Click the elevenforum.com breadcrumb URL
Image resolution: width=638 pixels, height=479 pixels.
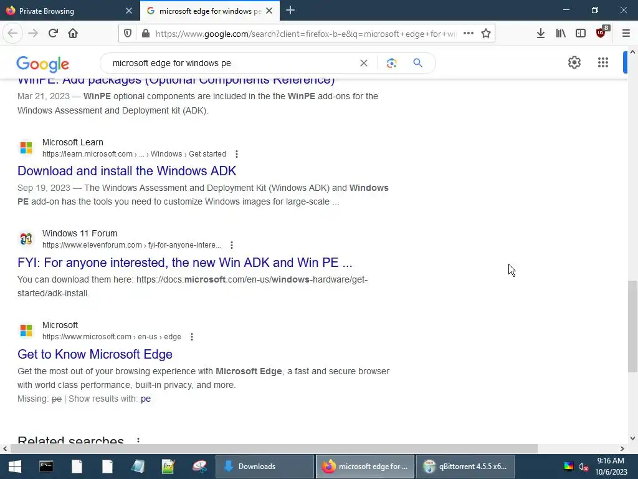point(131,245)
